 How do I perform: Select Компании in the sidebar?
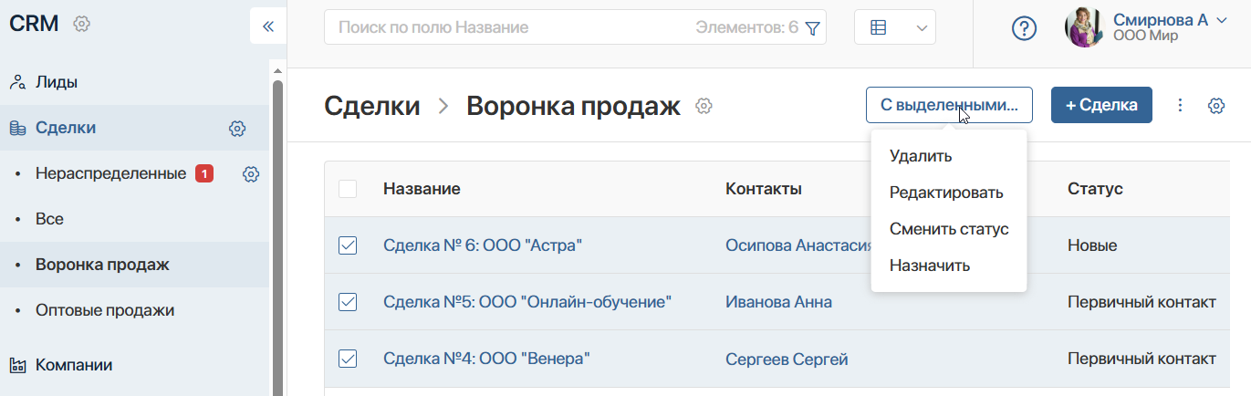[74, 365]
